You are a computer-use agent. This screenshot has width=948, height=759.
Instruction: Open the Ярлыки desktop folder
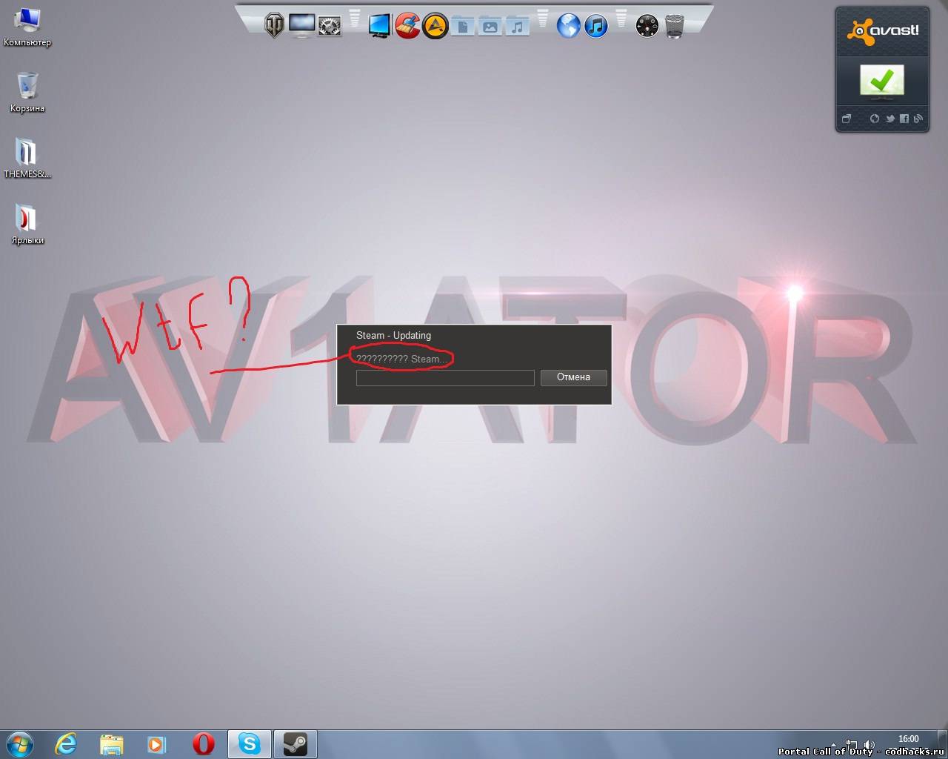point(27,225)
